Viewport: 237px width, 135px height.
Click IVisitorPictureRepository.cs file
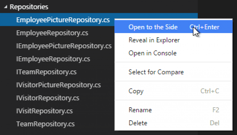pyautogui.click(x=58, y=85)
